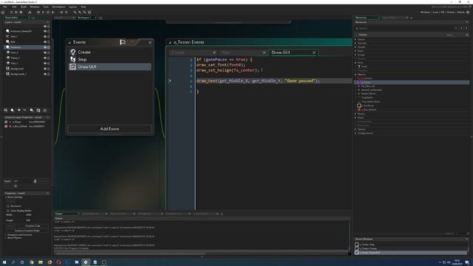Click the new asset layer icon
Screen dimensions: 473x266
(32, 110)
